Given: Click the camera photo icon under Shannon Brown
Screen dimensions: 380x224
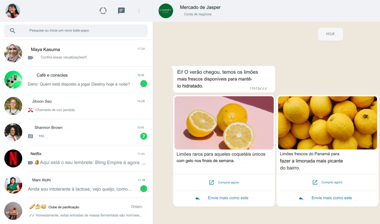Looking at the screenshot, I should tap(30, 136).
